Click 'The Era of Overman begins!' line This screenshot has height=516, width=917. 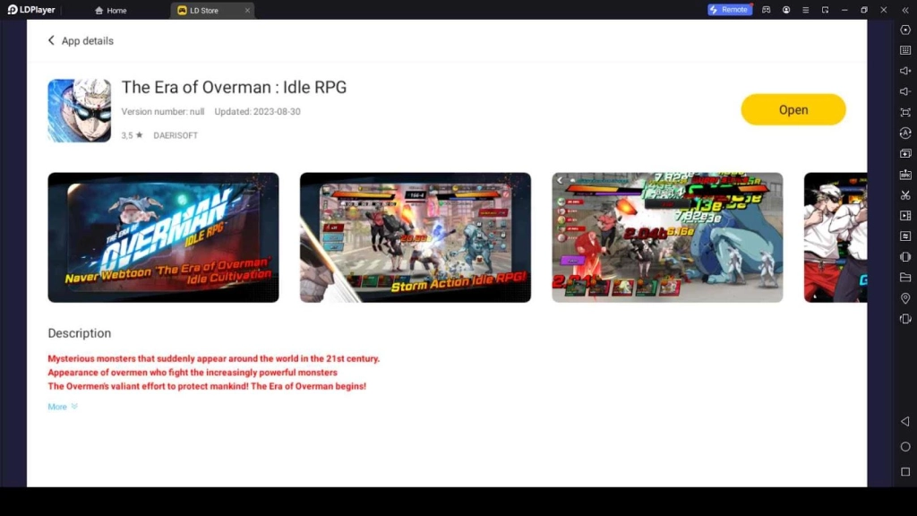pos(207,386)
